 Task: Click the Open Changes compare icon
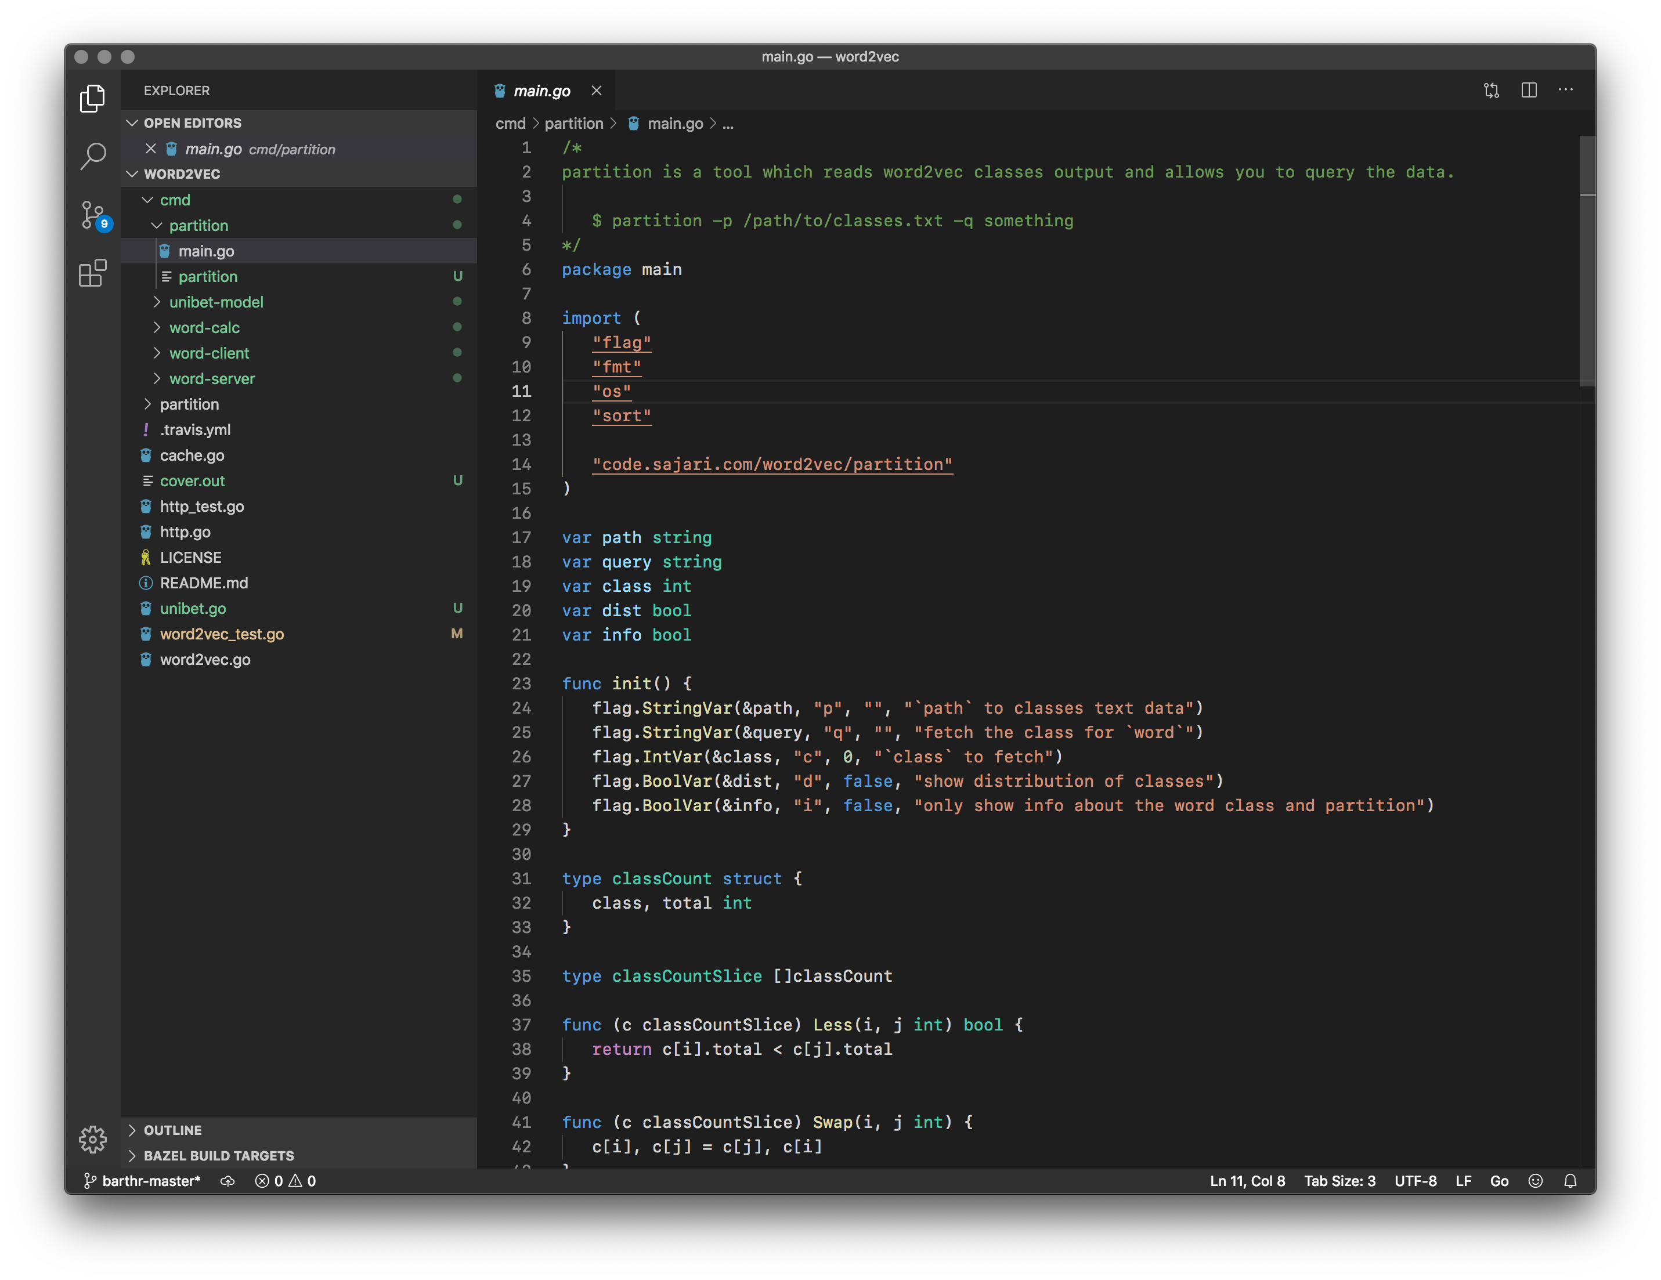[x=1490, y=91]
